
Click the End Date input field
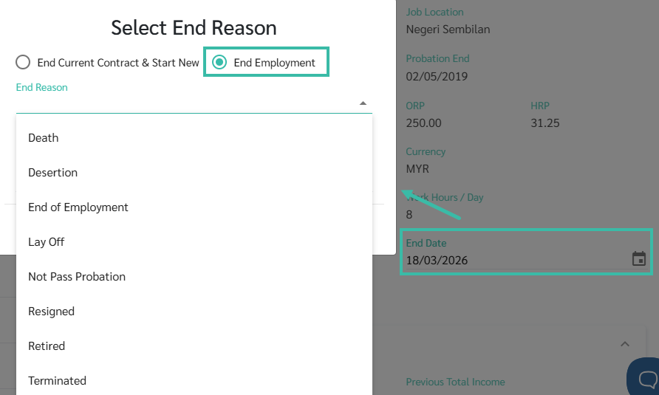click(510, 260)
